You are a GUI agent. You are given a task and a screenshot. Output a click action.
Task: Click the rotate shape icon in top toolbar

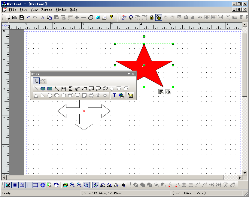tap(131, 17)
